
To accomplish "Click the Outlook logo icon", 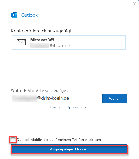I will pyautogui.click(x=14, y=15).
